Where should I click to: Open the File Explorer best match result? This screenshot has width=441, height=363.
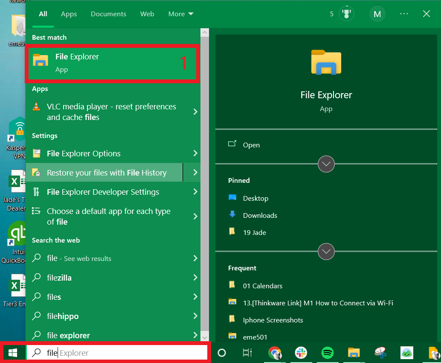(113, 63)
